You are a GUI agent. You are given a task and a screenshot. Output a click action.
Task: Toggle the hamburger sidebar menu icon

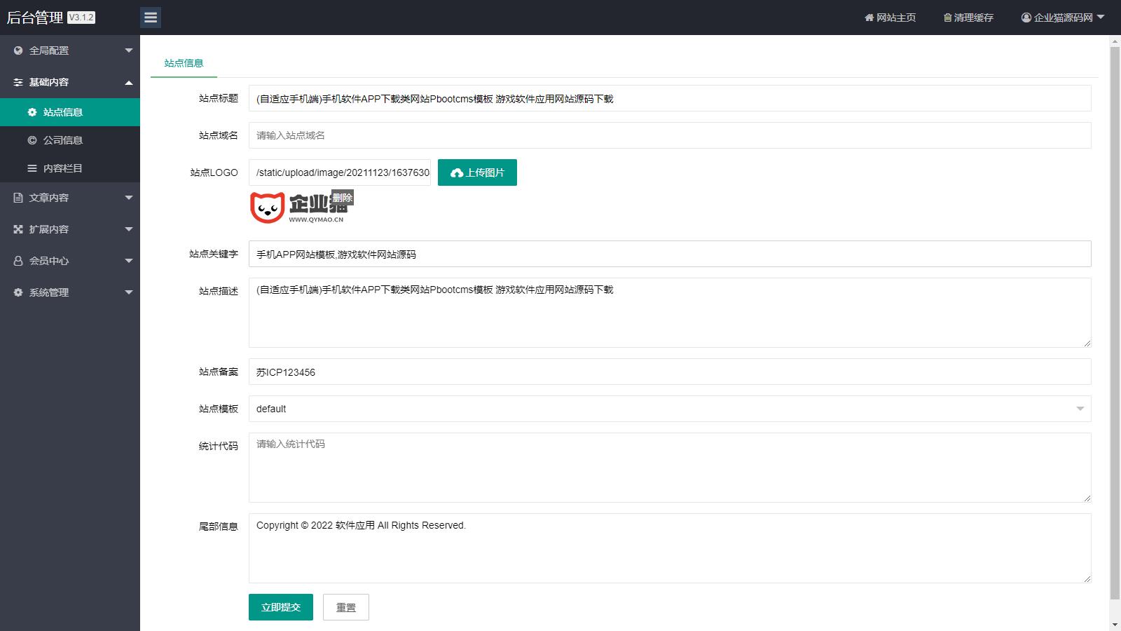coord(150,18)
